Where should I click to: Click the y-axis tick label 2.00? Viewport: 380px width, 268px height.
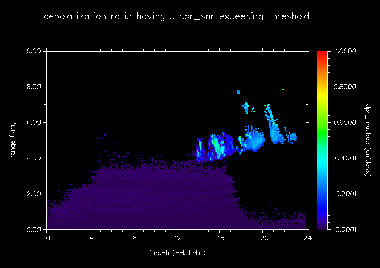click(34, 194)
